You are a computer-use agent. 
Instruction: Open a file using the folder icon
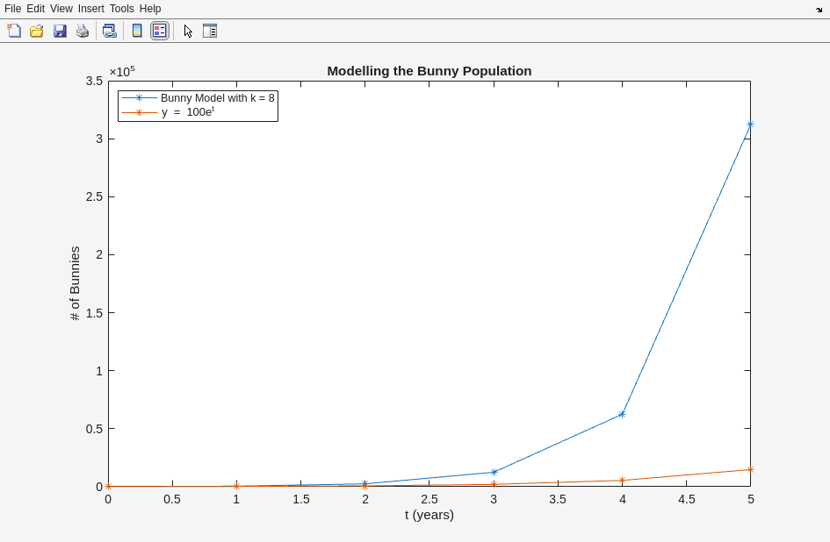37,31
